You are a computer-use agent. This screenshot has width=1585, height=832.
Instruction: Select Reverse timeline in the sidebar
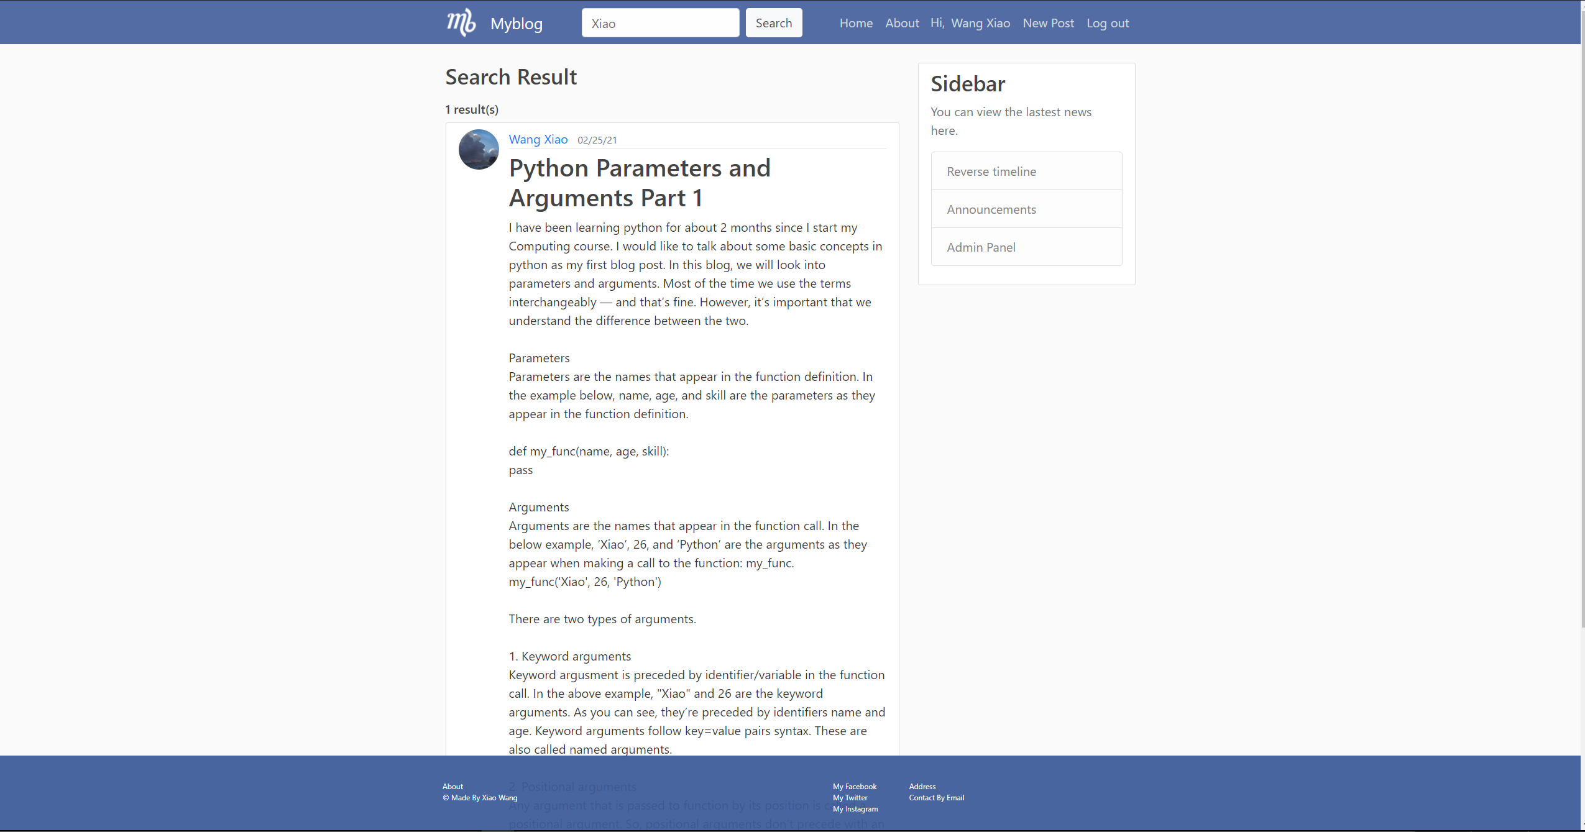pyautogui.click(x=991, y=171)
